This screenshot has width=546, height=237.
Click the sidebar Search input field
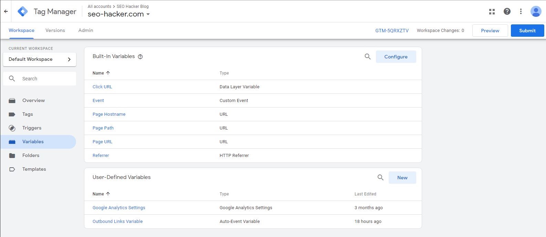[x=45, y=79]
